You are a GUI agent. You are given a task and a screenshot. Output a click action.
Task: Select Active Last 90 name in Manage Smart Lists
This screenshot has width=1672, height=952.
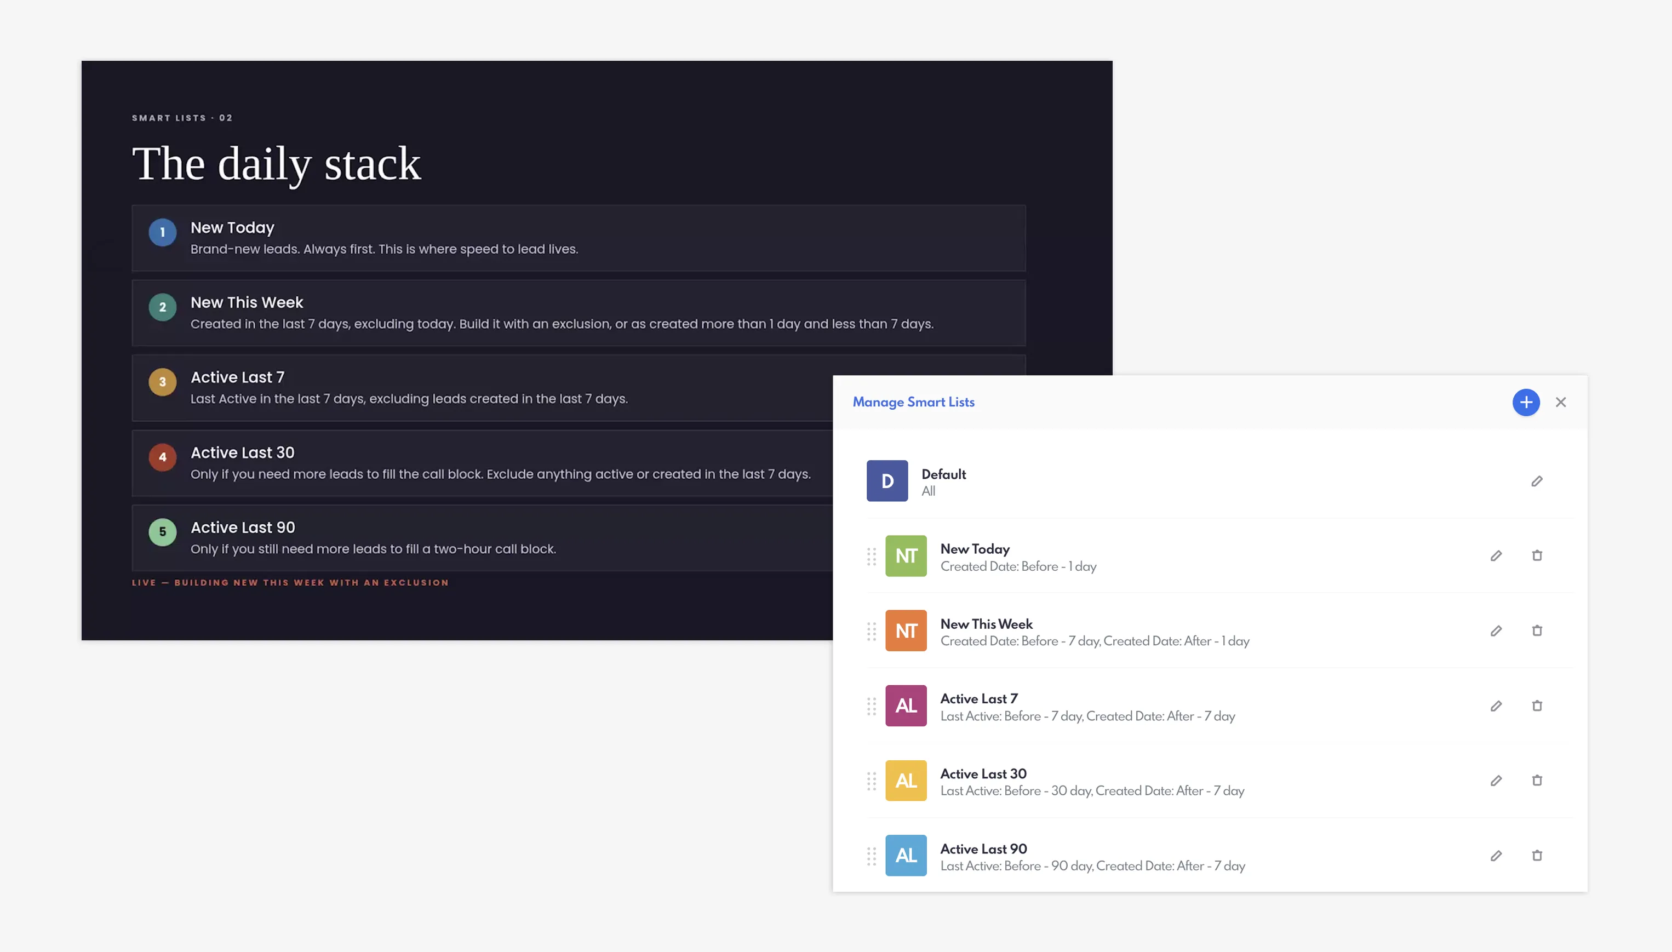(x=983, y=848)
